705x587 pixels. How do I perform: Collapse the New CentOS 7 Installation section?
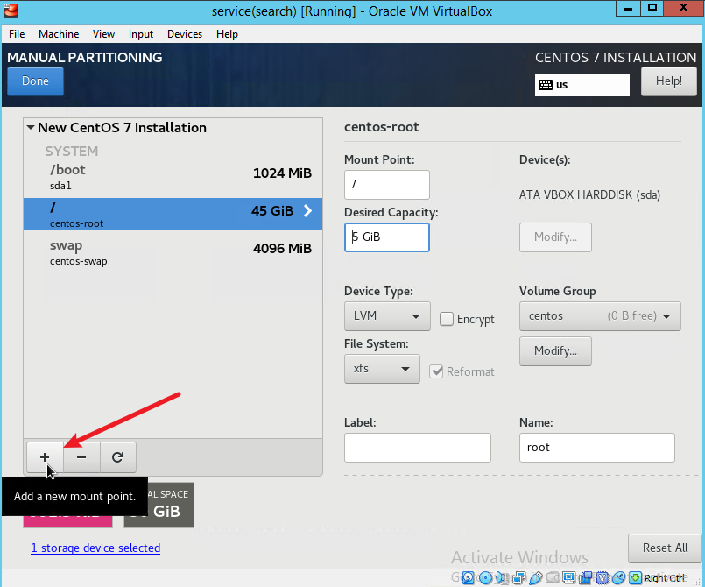point(30,128)
